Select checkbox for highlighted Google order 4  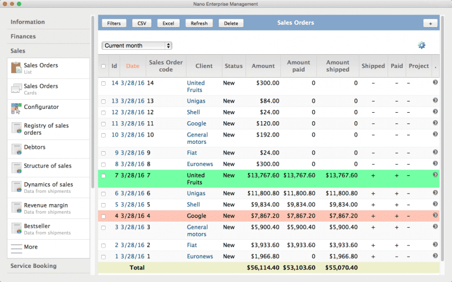click(103, 216)
